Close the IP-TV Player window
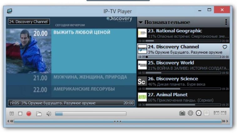 tap(222, 10)
